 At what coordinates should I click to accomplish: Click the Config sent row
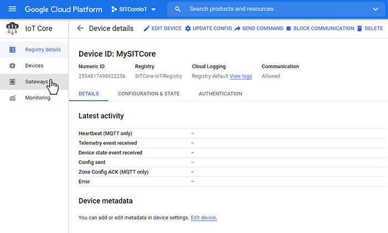point(232,162)
